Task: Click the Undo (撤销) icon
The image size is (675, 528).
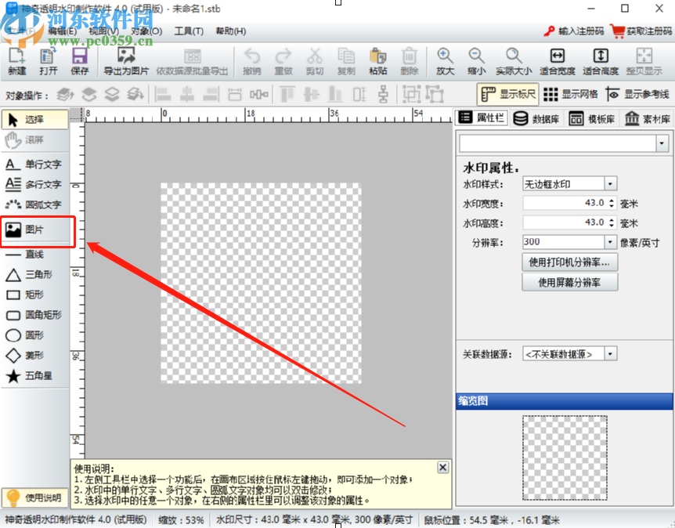Action: tap(252, 62)
